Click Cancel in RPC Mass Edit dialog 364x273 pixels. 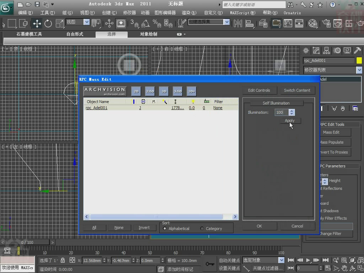click(x=297, y=226)
